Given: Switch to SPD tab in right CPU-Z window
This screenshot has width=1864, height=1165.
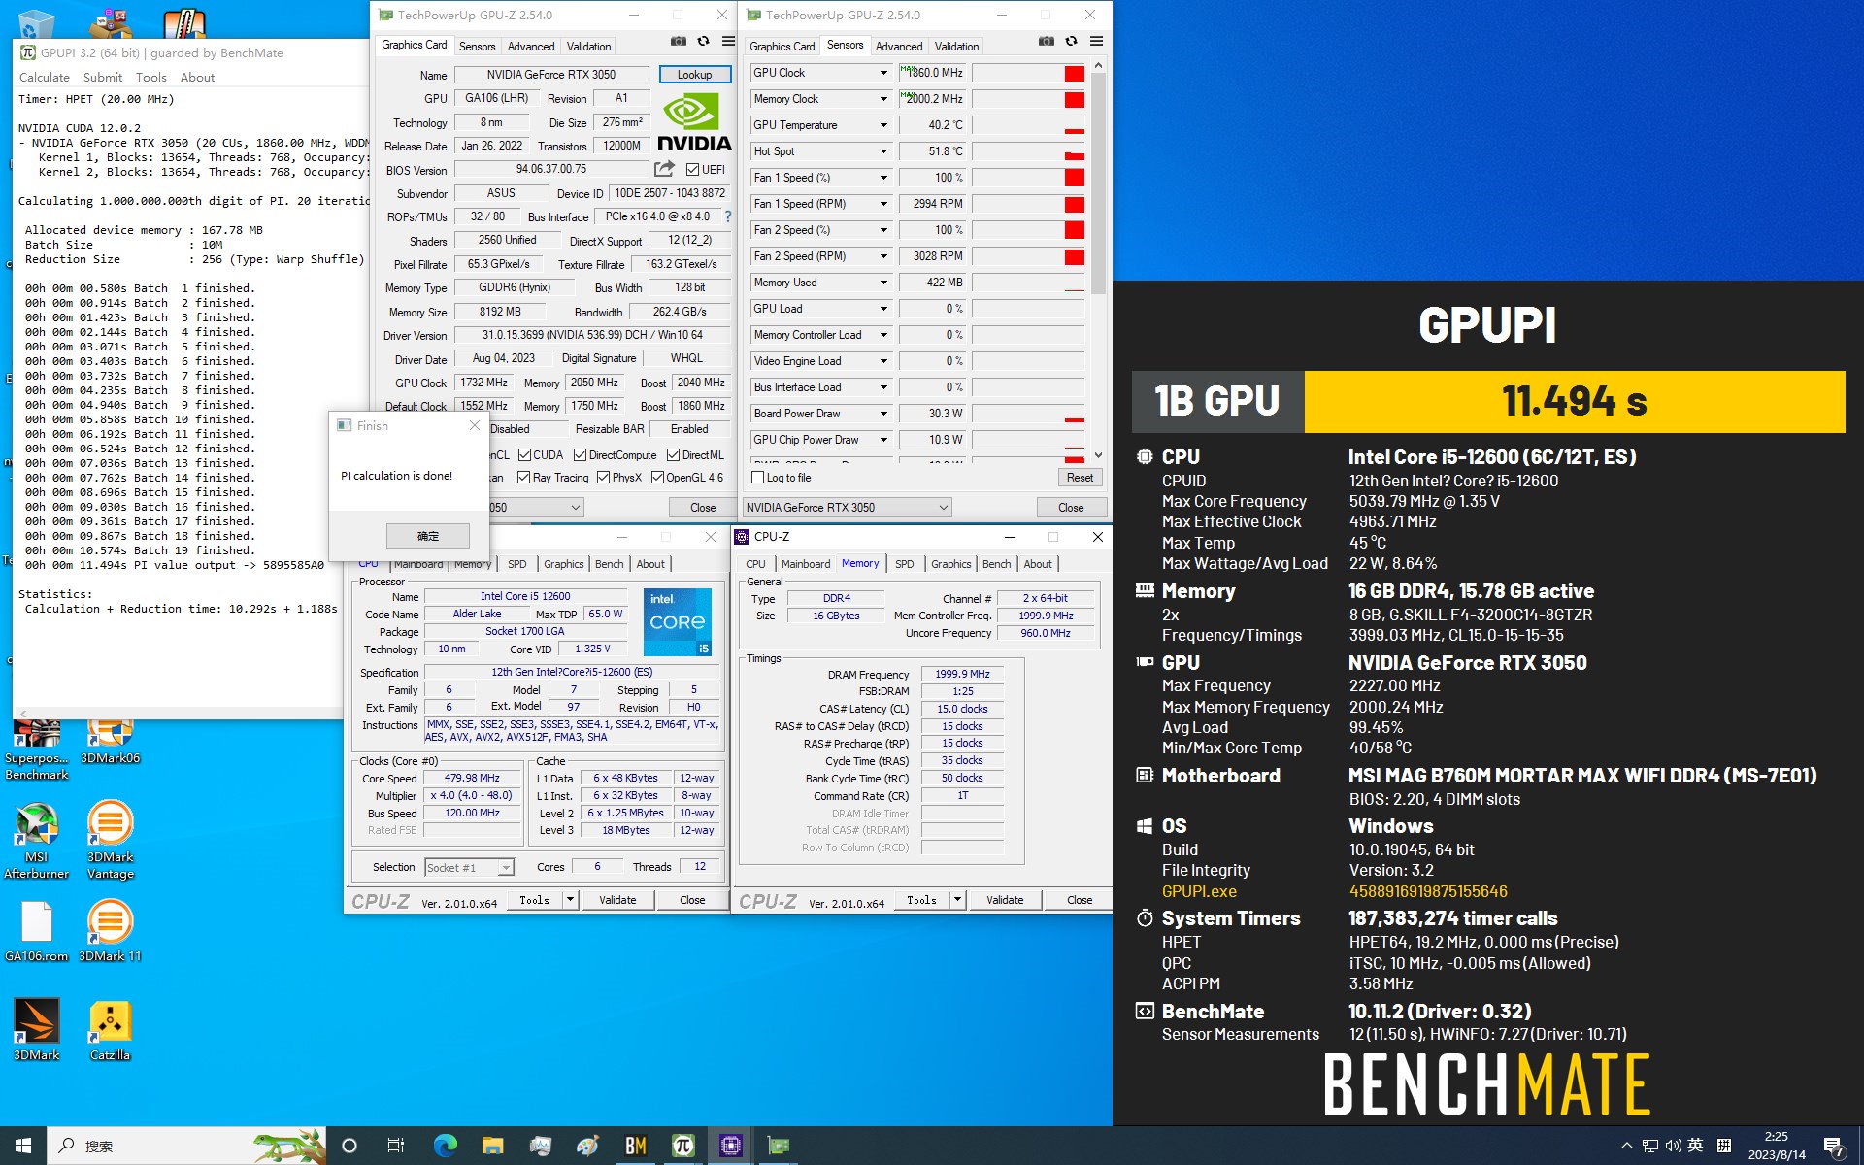Looking at the screenshot, I should click(x=904, y=564).
